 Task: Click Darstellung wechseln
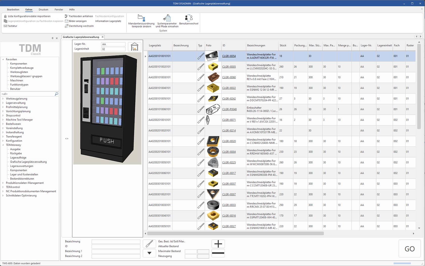click(79, 26)
